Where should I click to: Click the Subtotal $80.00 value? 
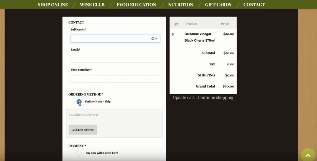pos(229,53)
